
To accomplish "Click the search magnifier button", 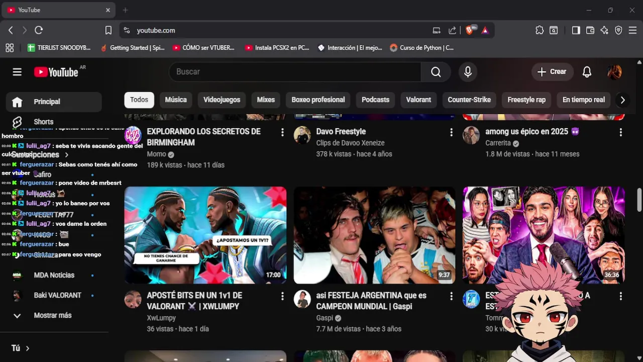I will coord(436,72).
